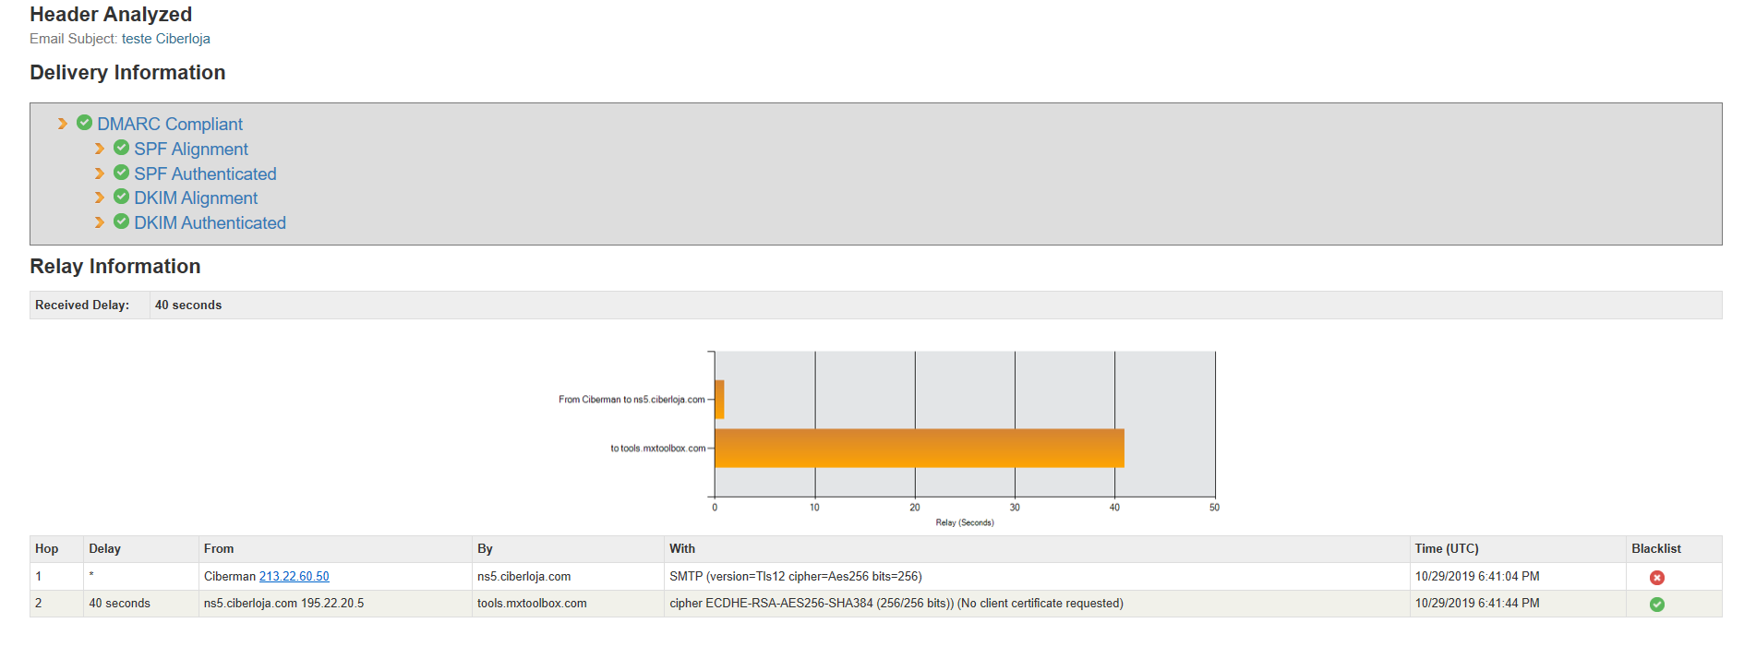Click the green blacklist check for hop 2

click(1656, 604)
